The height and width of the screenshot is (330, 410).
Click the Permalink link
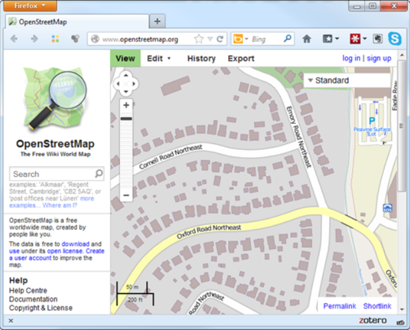[340, 306]
